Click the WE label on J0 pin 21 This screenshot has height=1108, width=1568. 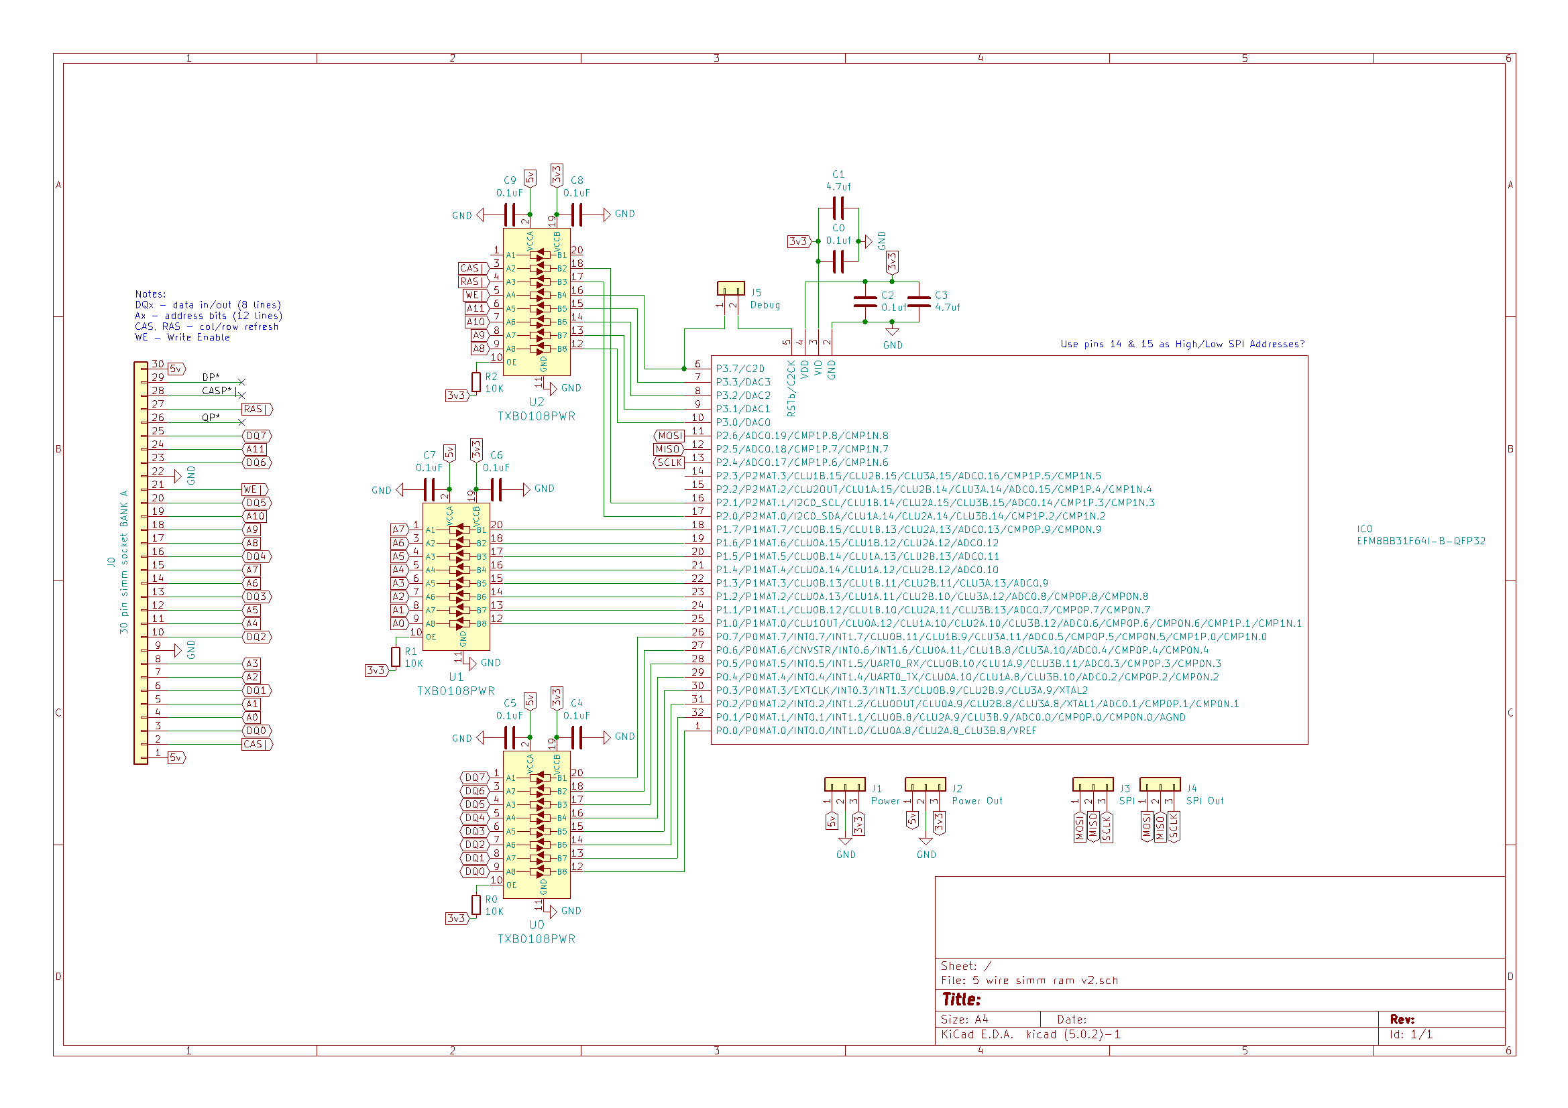click(254, 489)
